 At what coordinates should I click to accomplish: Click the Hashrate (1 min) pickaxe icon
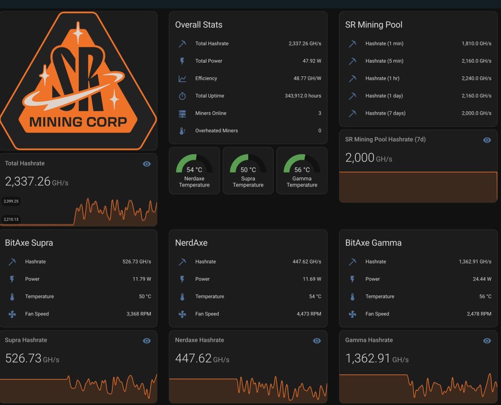pos(352,44)
